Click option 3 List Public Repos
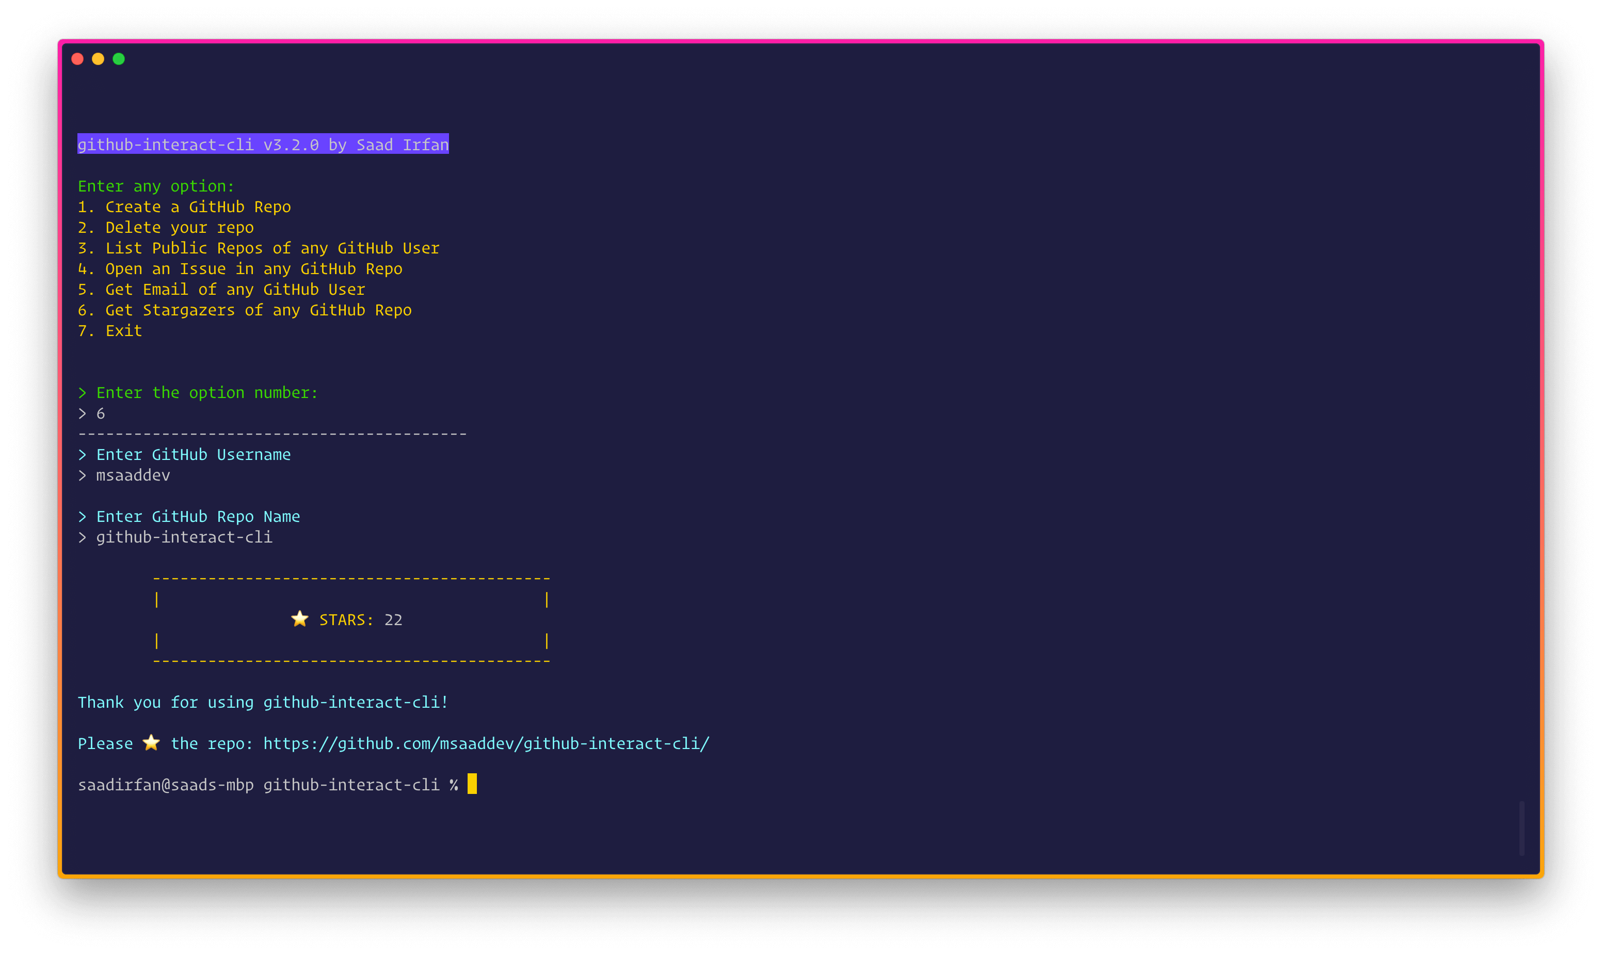Viewport: 1602px width, 955px height. (258, 248)
